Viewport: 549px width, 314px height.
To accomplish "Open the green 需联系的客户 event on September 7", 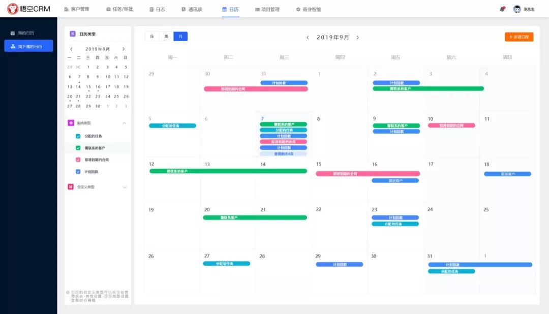I will click(283, 124).
